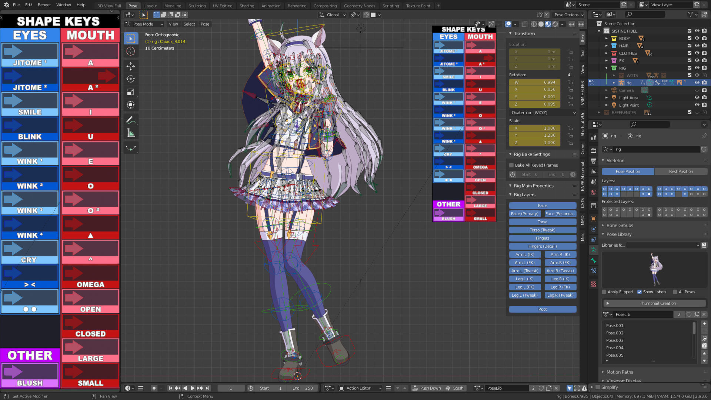
Task: Toggle X-ray display in viewport header
Action: [x=525, y=24]
